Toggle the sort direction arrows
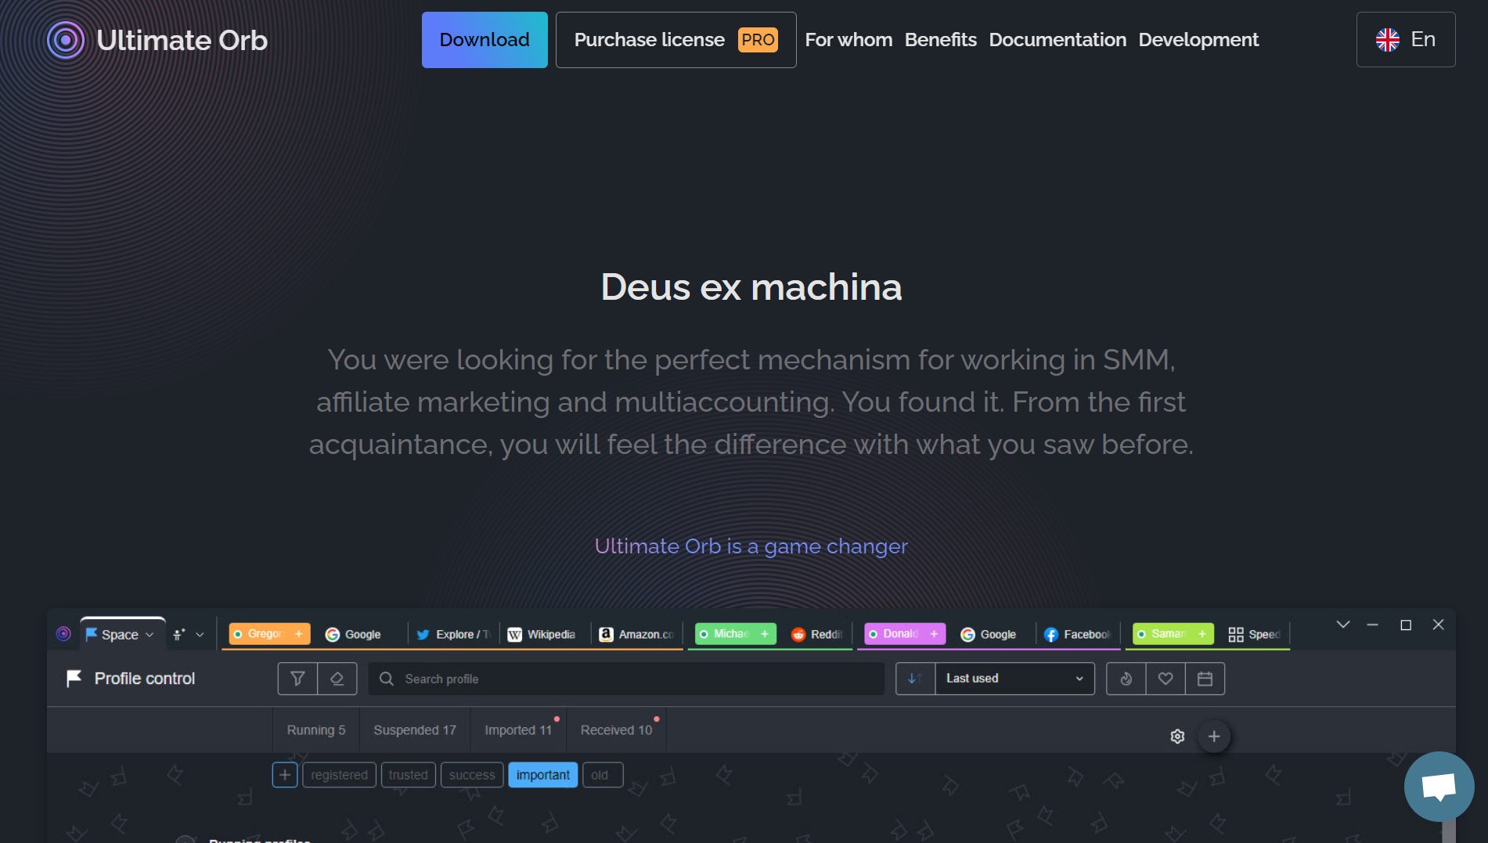Viewport: 1488px width, 843px height. (x=915, y=679)
